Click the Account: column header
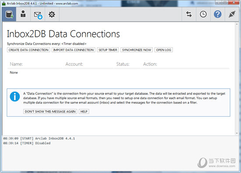This screenshot has height=173, width=241. 74,64
